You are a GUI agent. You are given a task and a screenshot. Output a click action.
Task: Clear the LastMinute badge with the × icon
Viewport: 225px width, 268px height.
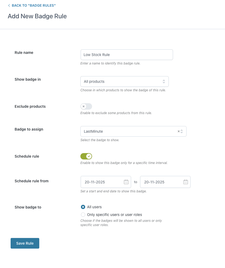[179, 131]
